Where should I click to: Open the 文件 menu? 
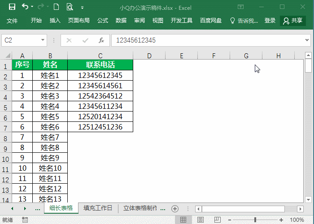click(x=12, y=21)
